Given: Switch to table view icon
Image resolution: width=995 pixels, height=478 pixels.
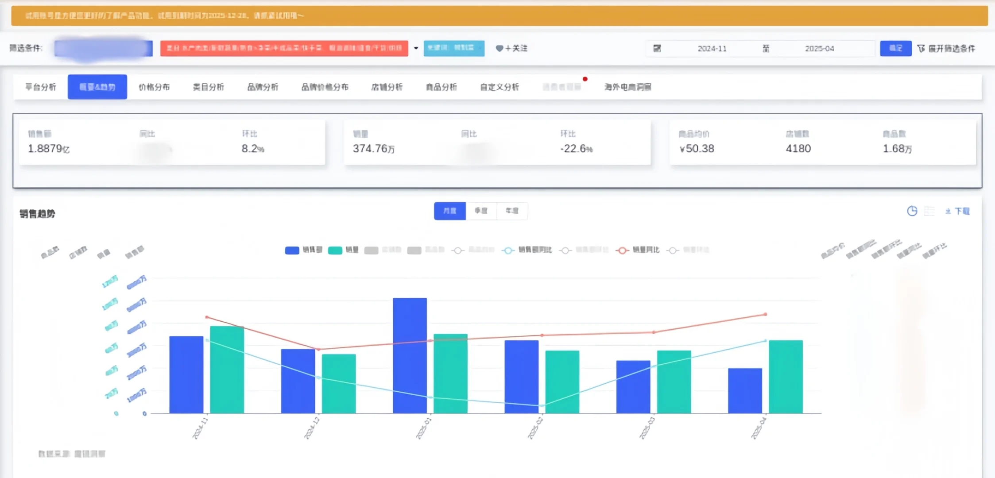Looking at the screenshot, I should (x=929, y=211).
